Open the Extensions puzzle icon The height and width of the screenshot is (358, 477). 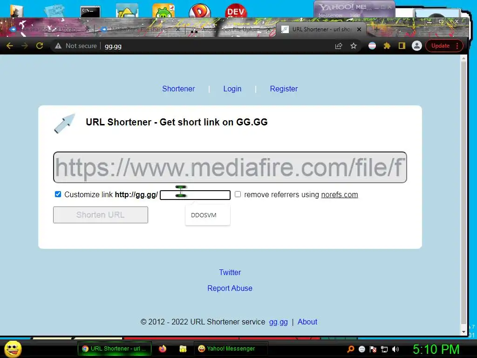387,46
